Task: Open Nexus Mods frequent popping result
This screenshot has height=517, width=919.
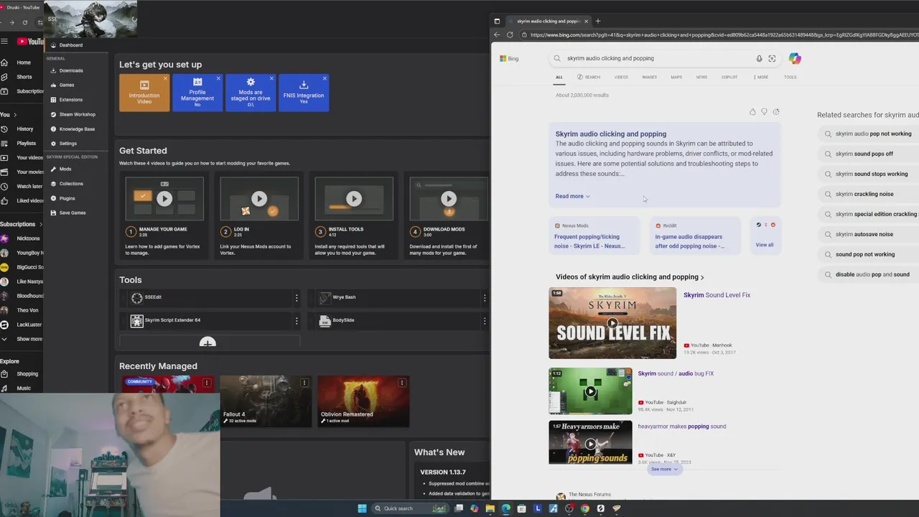Action: (x=594, y=236)
